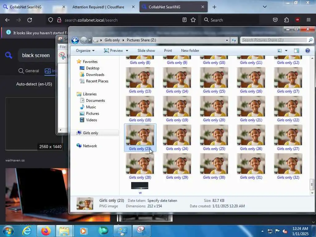Open address bar history dropdown

227,40
